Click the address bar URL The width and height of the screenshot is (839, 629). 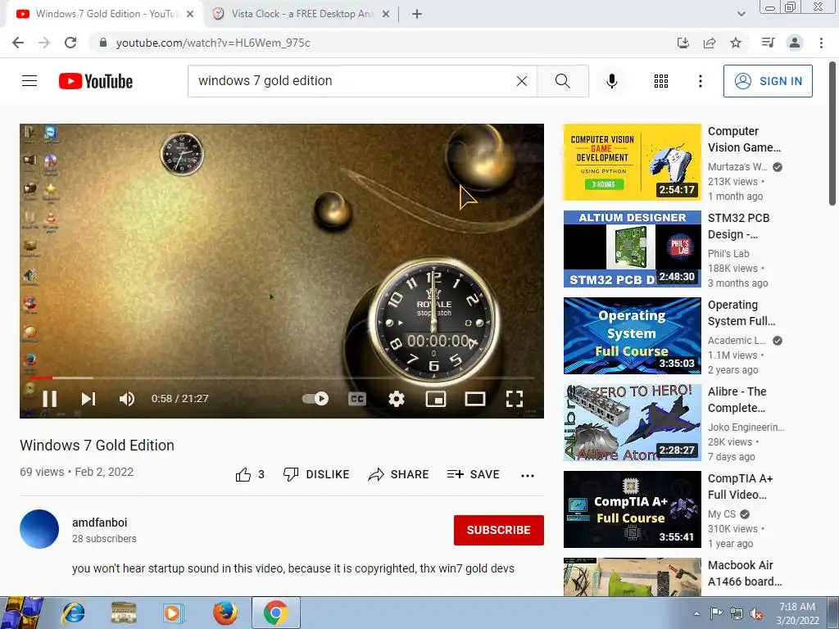click(x=213, y=43)
